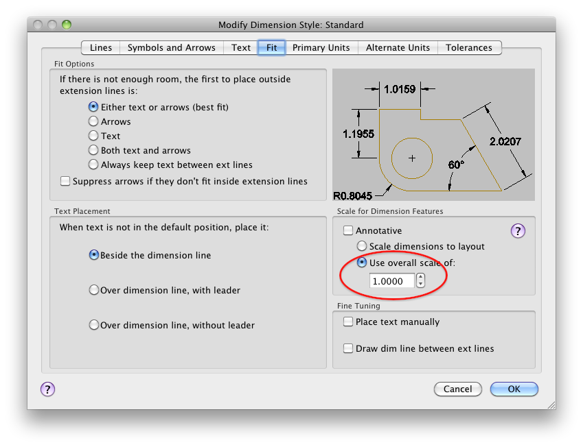This screenshot has height=447, width=583.
Task: Switch to the Alternate Units tab
Action: [398, 47]
